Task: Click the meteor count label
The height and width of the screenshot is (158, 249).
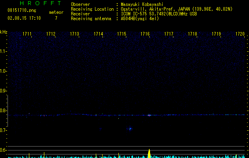Action: 56,12
